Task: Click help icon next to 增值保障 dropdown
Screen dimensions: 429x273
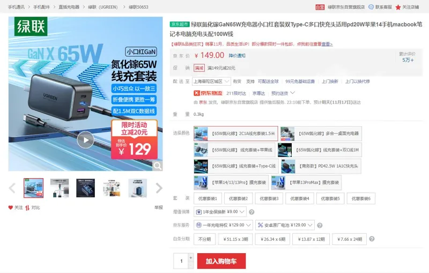Action: (x=252, y=212)
